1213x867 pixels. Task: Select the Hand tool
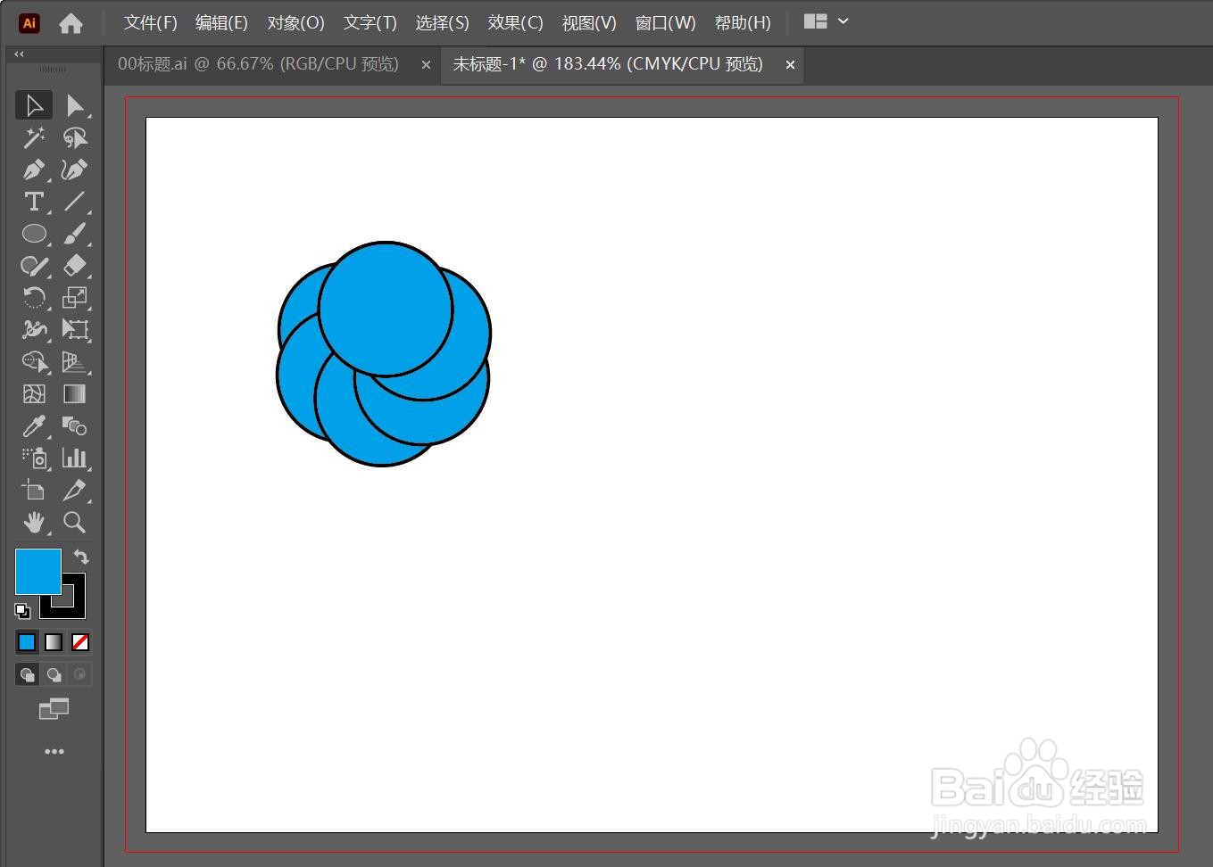tap(34, 523)
